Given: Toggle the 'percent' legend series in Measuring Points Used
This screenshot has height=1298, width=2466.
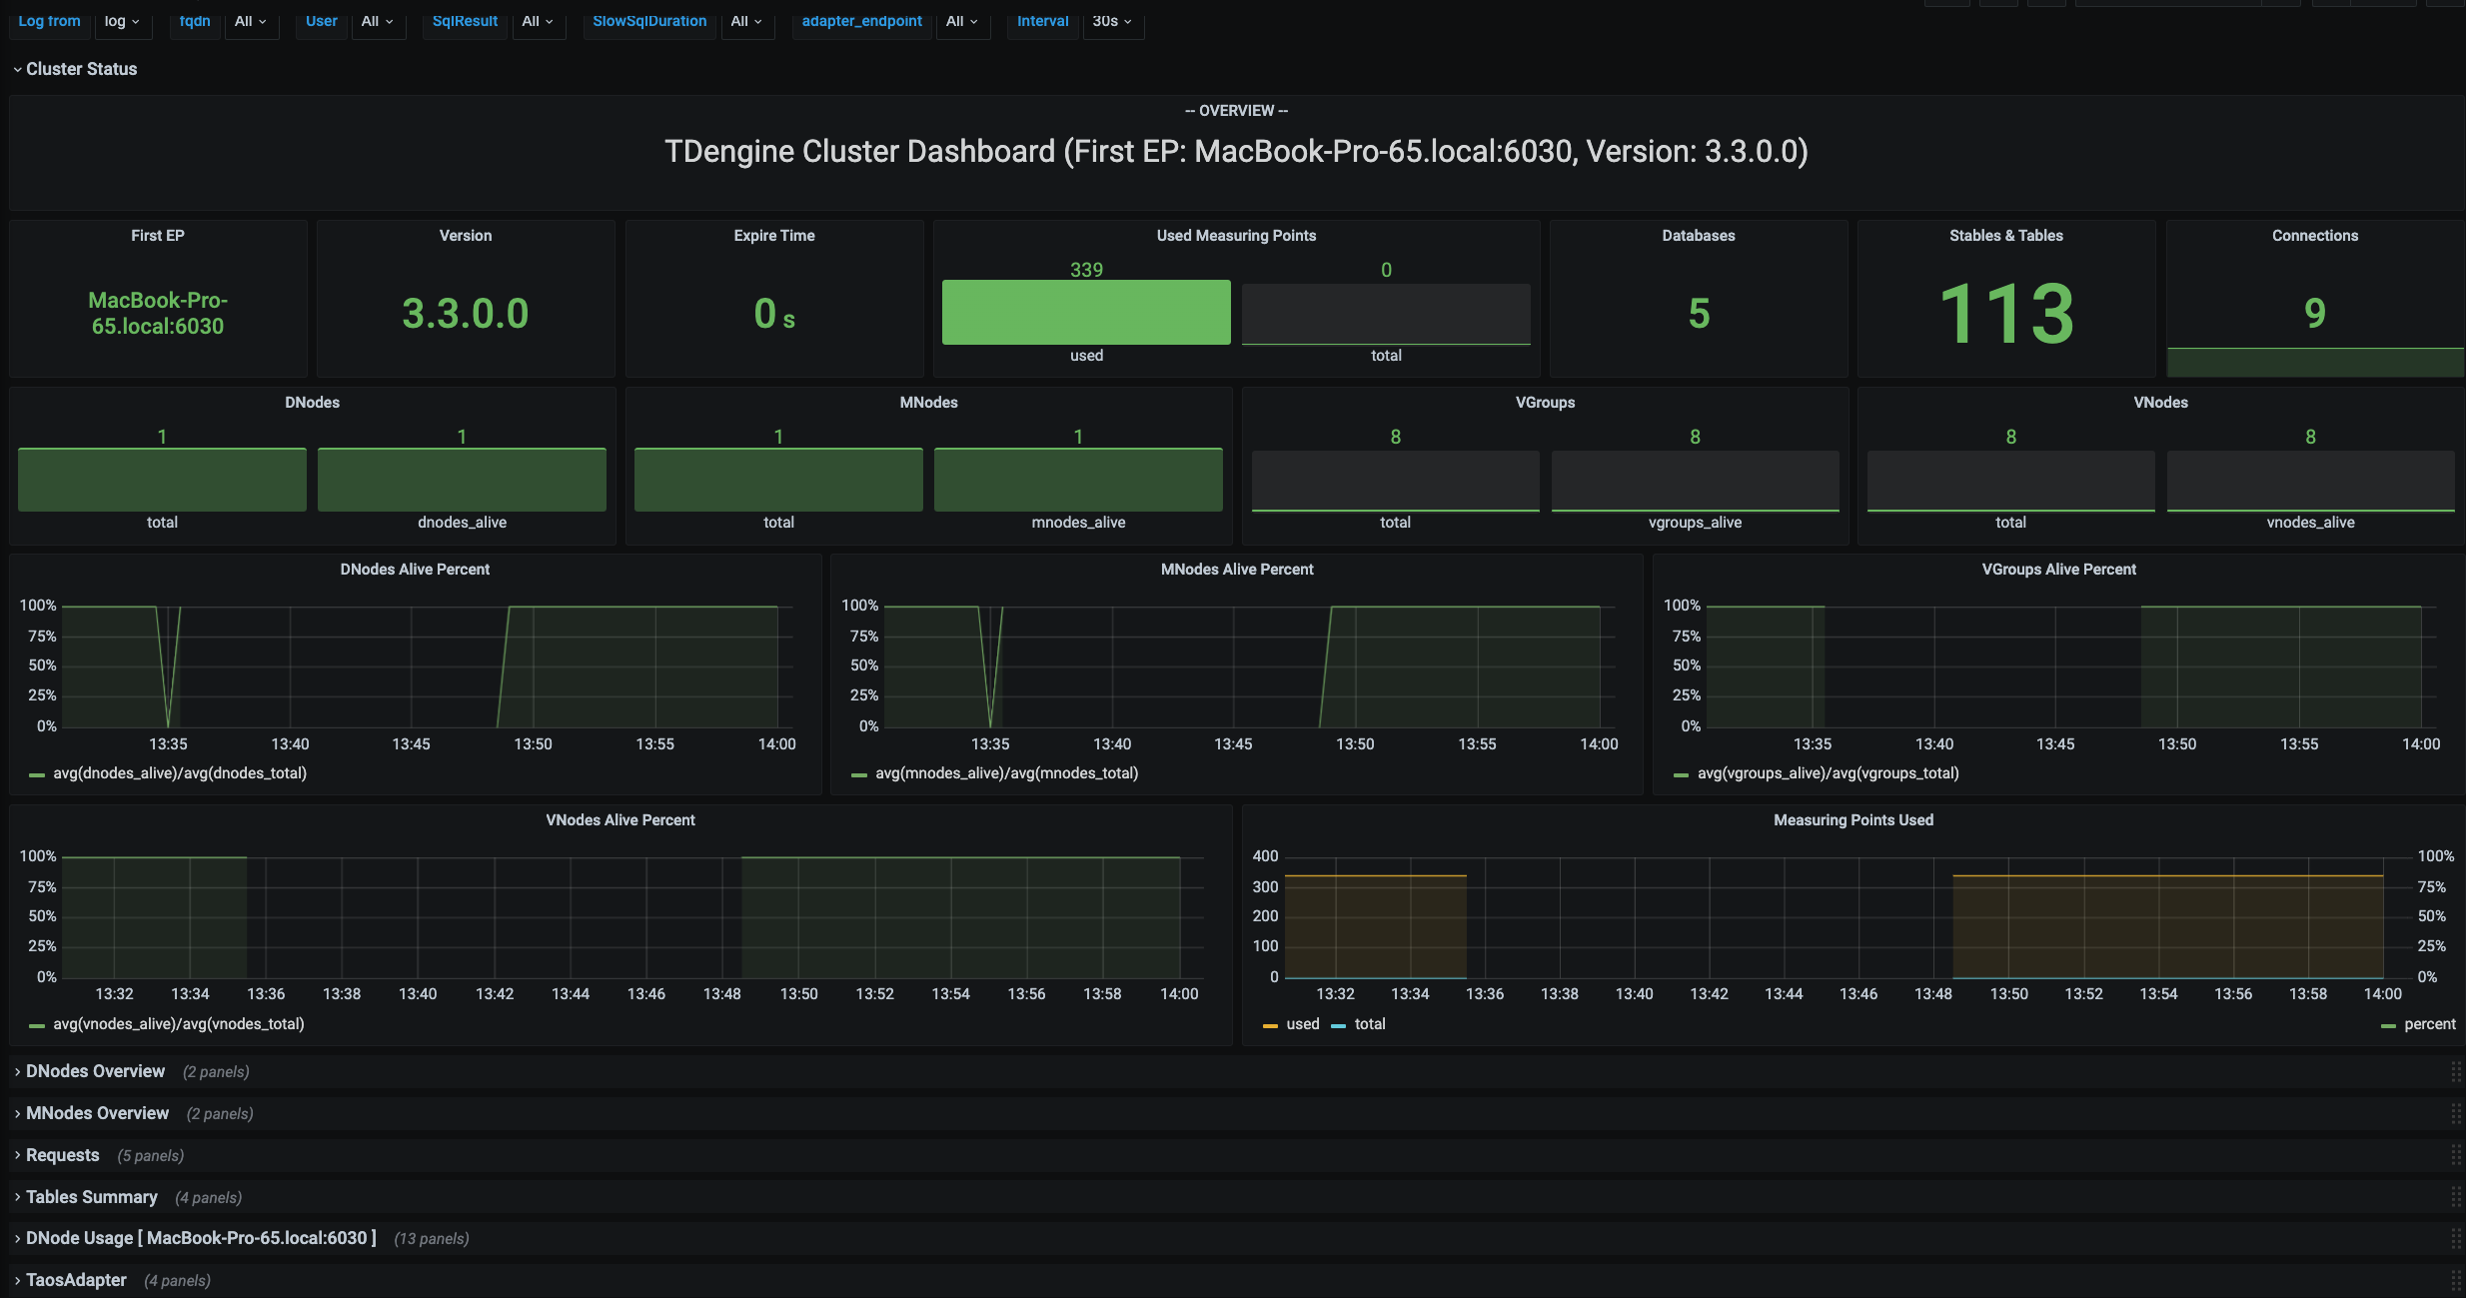Looking at the screenshot, I should coord(2430,1024).
